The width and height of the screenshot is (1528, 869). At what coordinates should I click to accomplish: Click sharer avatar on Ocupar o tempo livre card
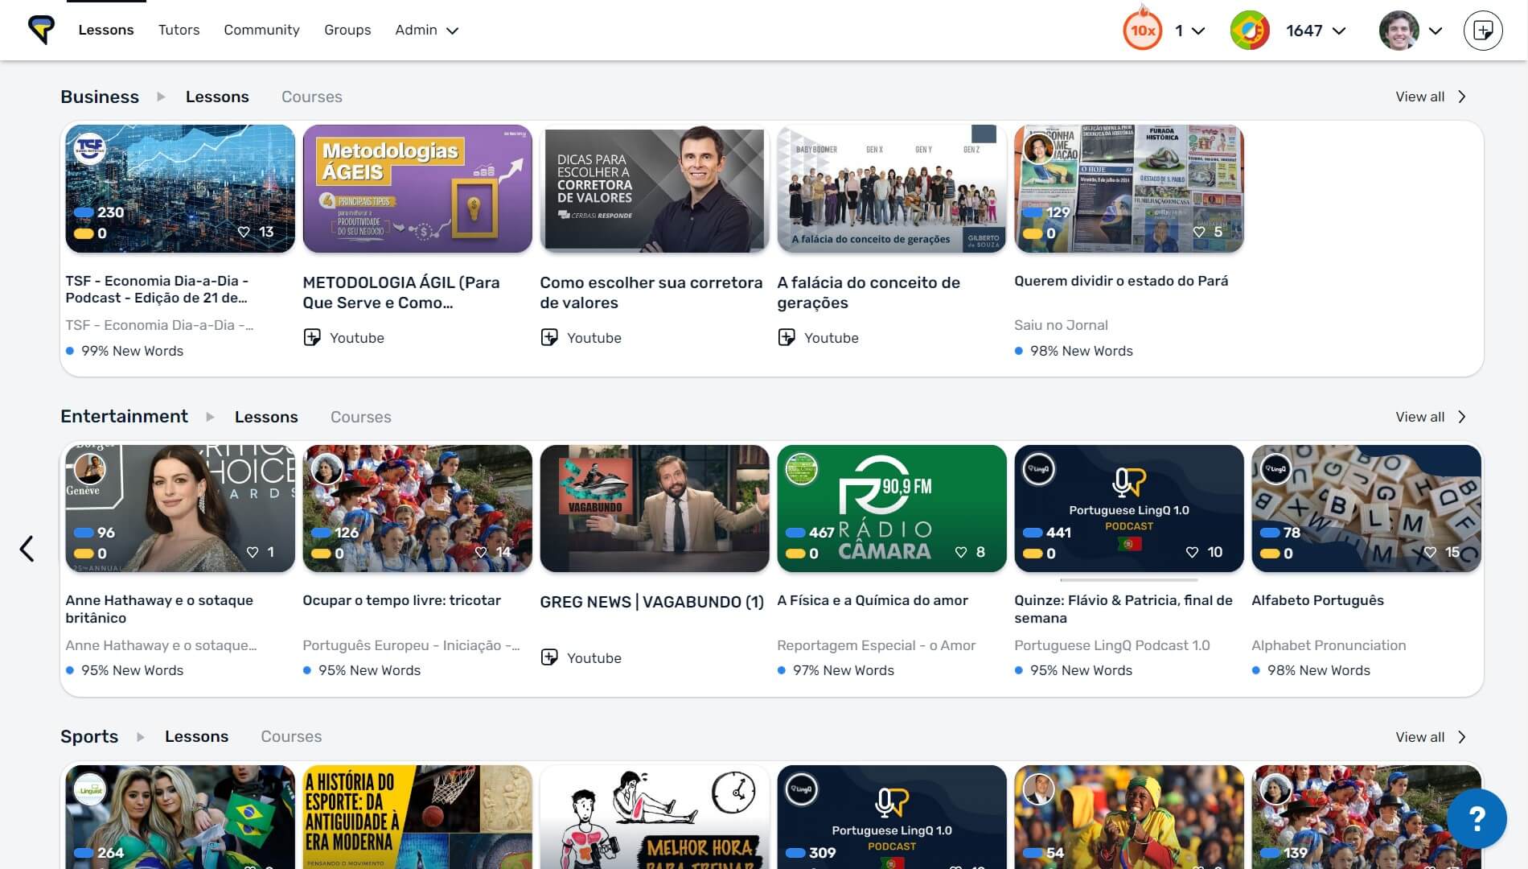pos(327,469)
